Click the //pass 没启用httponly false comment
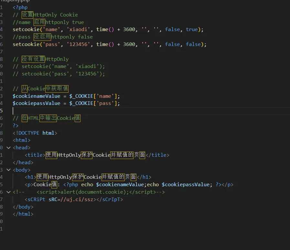The width and height of the screenshot is (290, 250). [x=53, y=37]
